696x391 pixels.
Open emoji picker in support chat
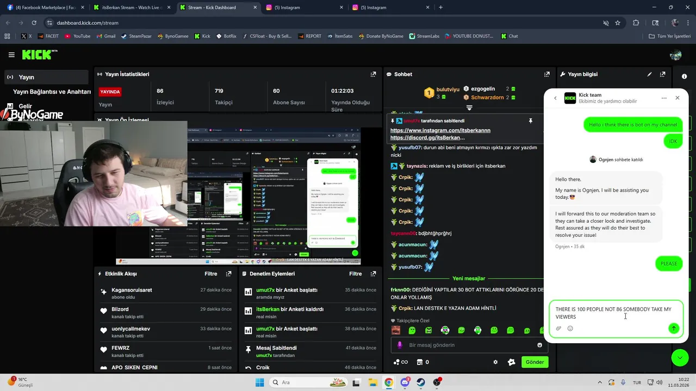pos(570,328)
